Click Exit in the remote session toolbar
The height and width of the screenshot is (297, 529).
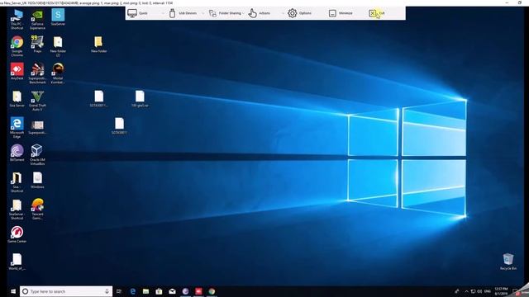(377, 13)
